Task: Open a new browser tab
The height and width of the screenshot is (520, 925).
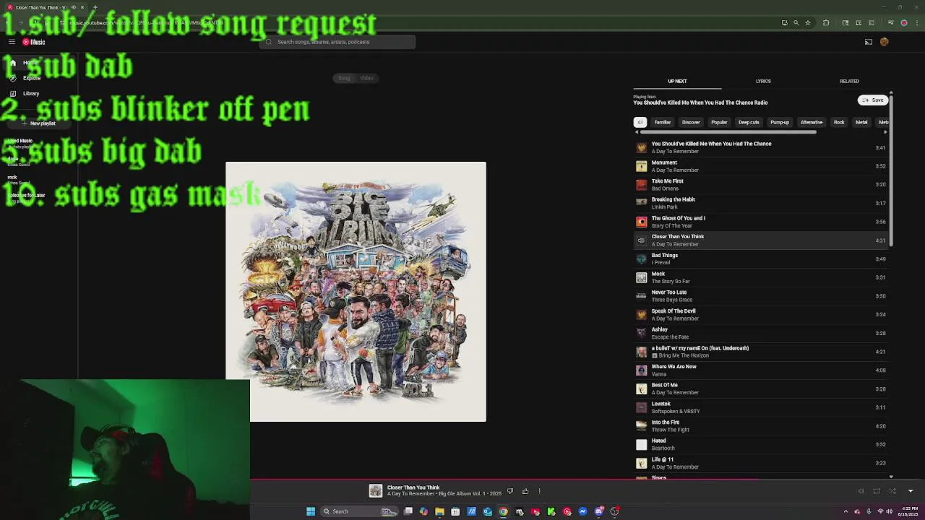Action: [x=95, y=7]
